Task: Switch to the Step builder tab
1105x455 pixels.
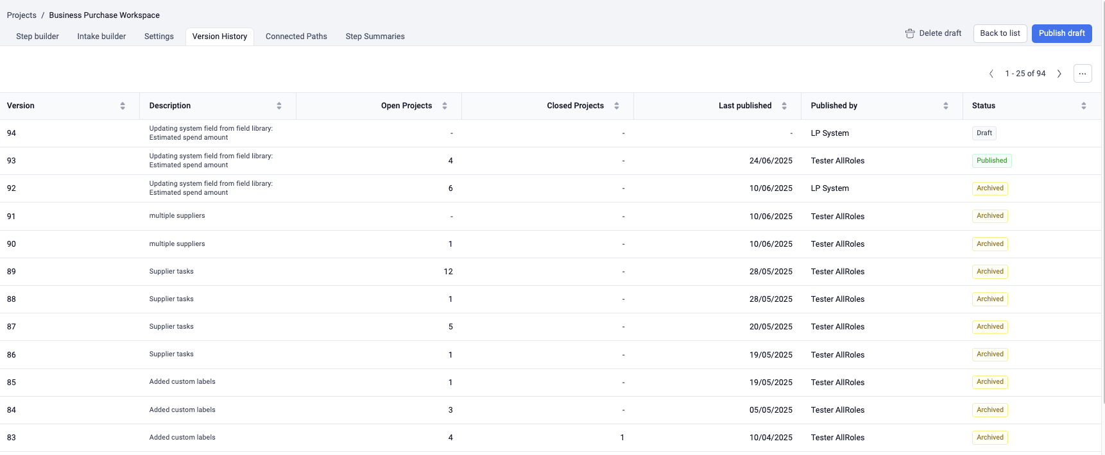Action: (x=37, y=37)
